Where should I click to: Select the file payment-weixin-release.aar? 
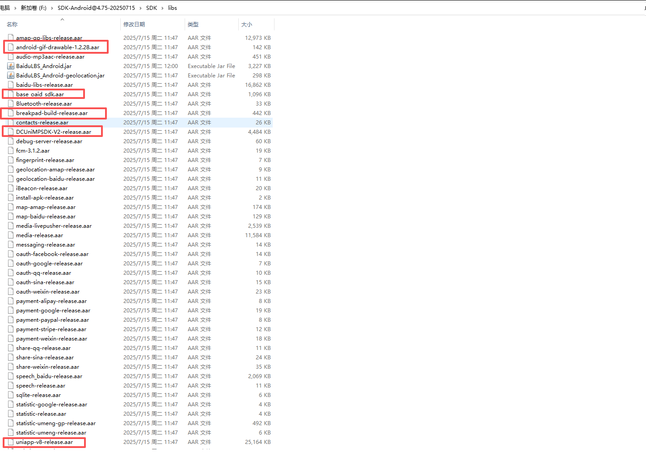(51, 339)
